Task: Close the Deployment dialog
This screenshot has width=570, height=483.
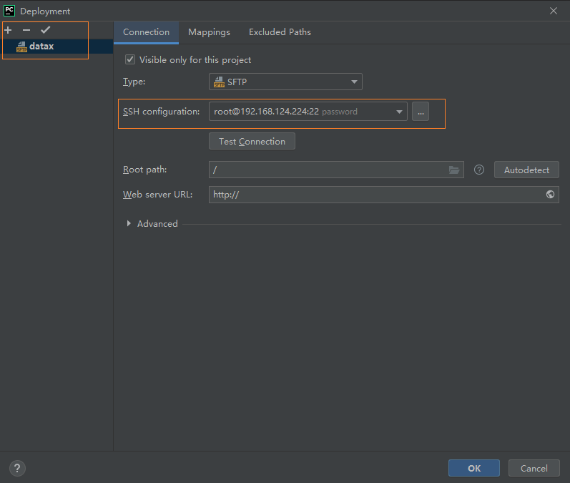Action: click(554, 11)
